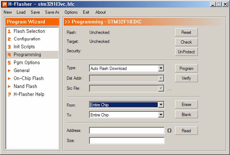Click the H-Flasher app icon in title bar
This screenshot has height=155, width=230.
coord(4,4)
